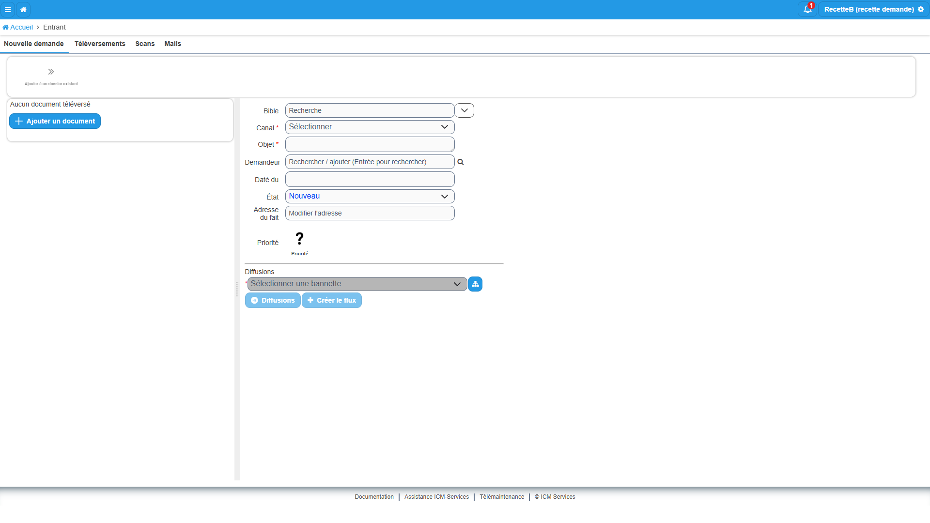This screenshot has height=523, width=930.
Task: Open the Documentation footer link
Action: pos(374,497)
